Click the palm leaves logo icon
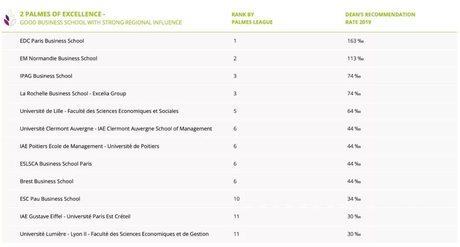This screenshot has width=460, height=247. 9,19
